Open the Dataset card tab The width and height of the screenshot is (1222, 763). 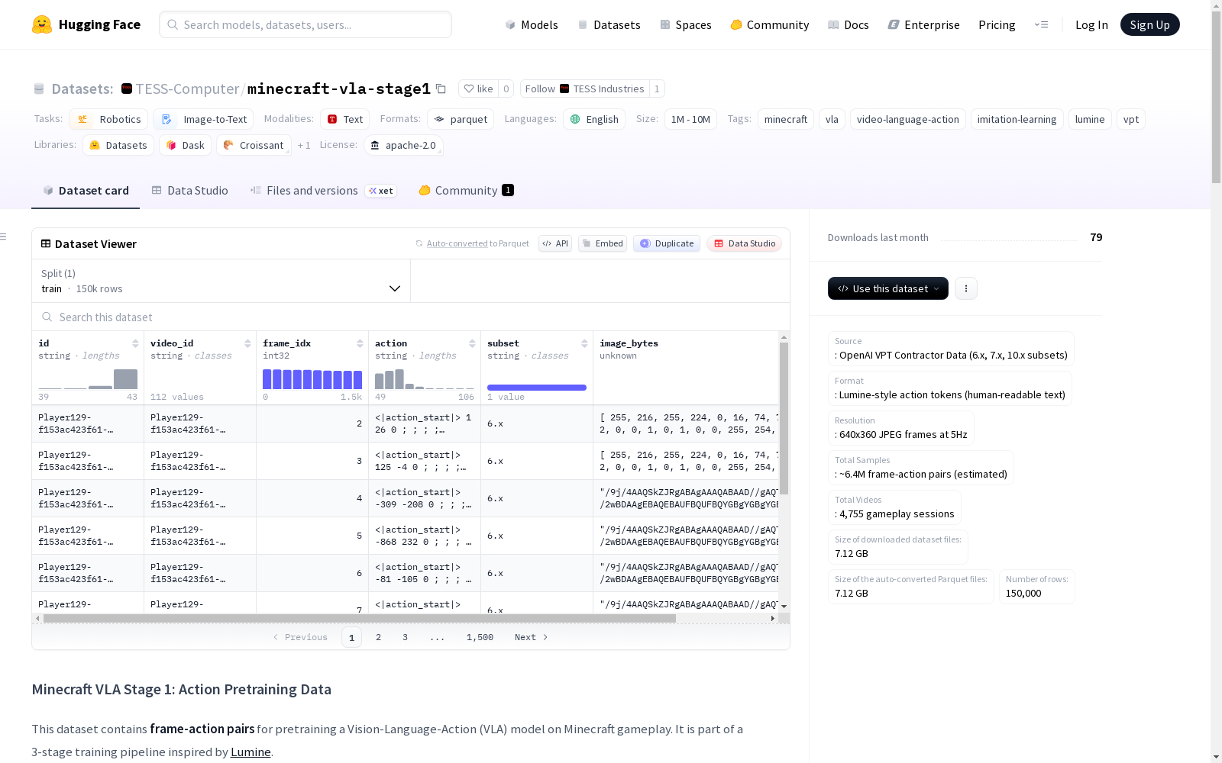click(x=86, y=191)
